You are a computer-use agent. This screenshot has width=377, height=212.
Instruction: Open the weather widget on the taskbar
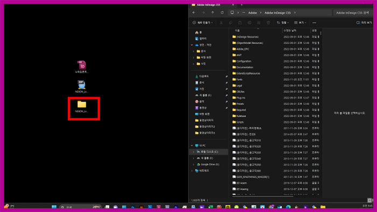9,207
